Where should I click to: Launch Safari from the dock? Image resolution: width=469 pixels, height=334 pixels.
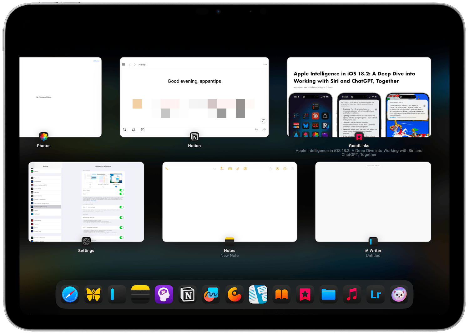(x=69, y=294)
